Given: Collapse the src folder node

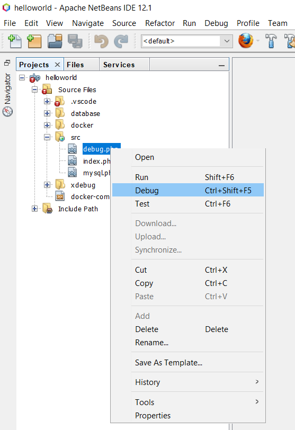Looking at the screenshot, I should tap(47, 137).
